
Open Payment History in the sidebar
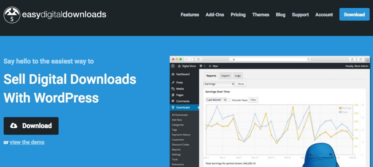(181, 135)
